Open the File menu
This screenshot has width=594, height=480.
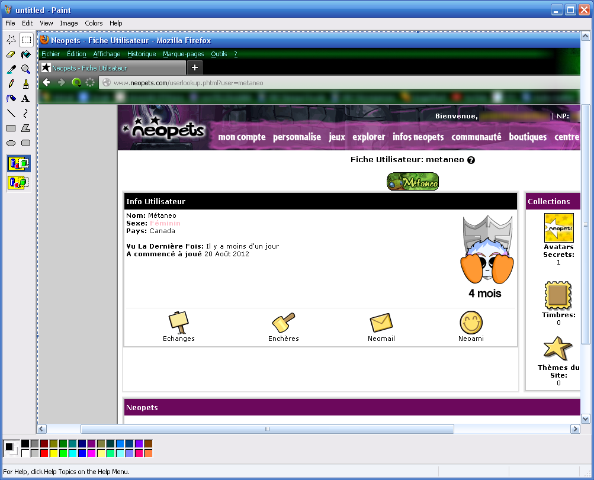point(10,23)
